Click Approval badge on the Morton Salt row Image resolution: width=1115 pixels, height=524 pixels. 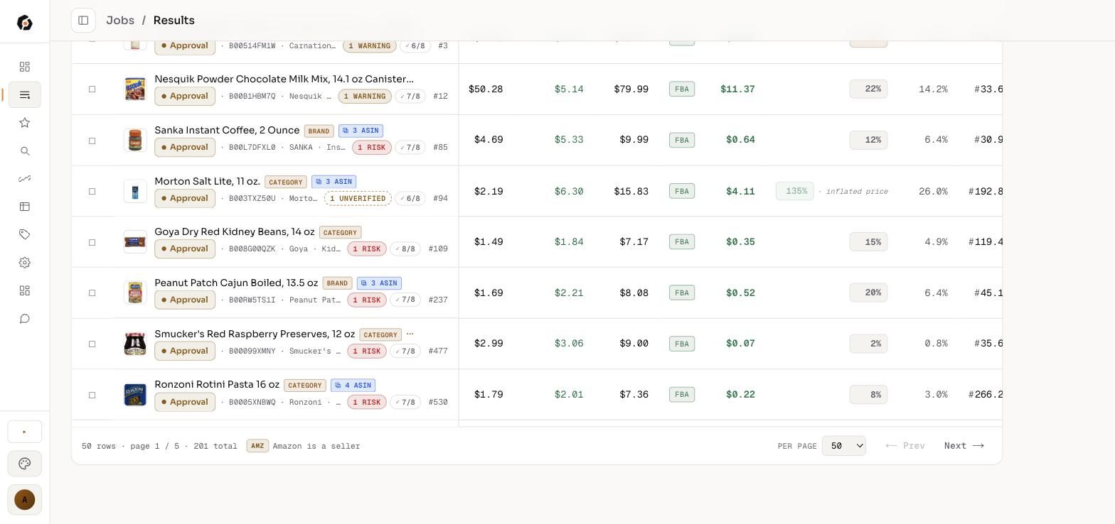point(185,198)
